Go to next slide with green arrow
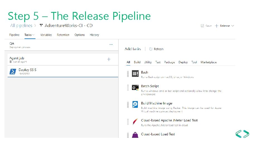The width and height of the screenshot is (253, 142). [246, 134]
